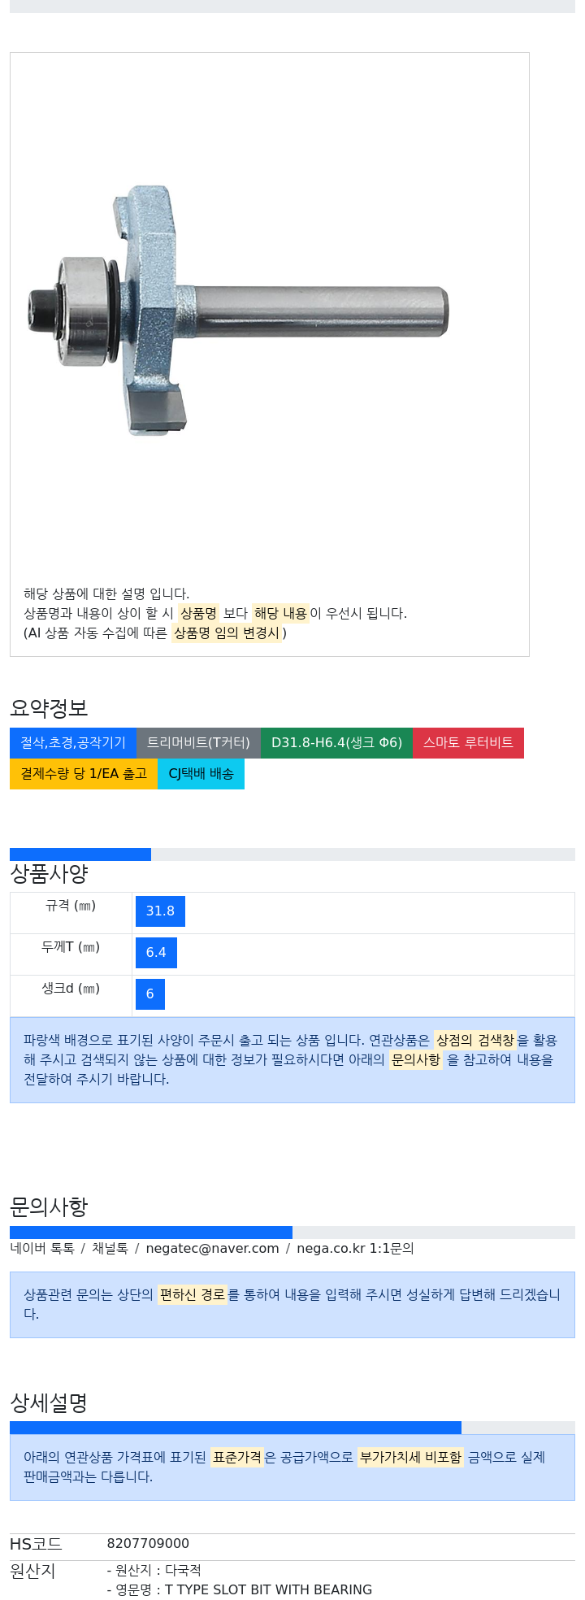The height and width of the screenshot is (1600, 585).
Task: Select the 6.4 thickness spec value
Action: coord(156,953)
